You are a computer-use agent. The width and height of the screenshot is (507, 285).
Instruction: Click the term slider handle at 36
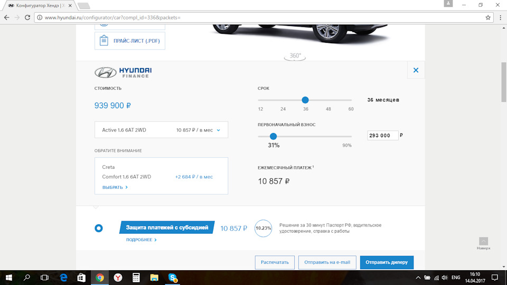[x=305, y=100]
